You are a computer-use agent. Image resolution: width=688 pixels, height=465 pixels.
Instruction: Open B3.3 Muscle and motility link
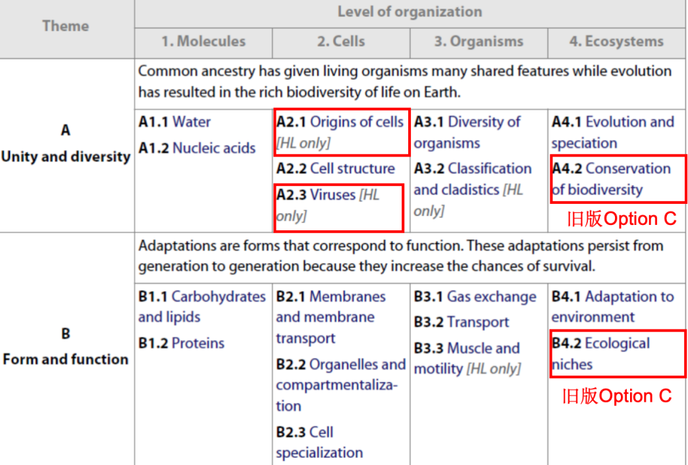point(467,358)
